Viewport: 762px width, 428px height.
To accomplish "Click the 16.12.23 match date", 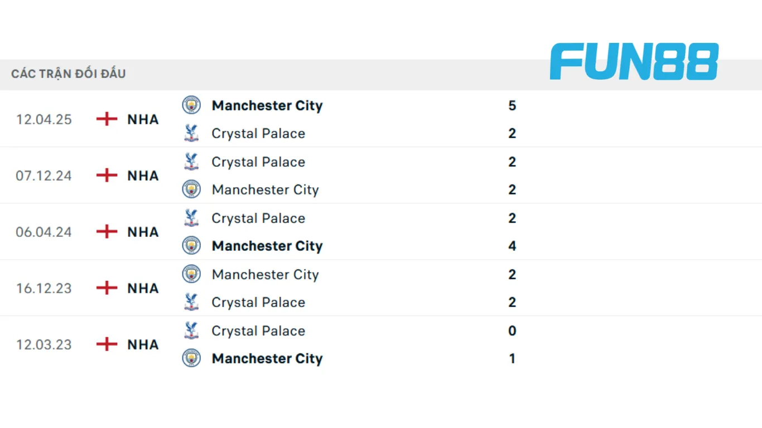I will 44,288.
